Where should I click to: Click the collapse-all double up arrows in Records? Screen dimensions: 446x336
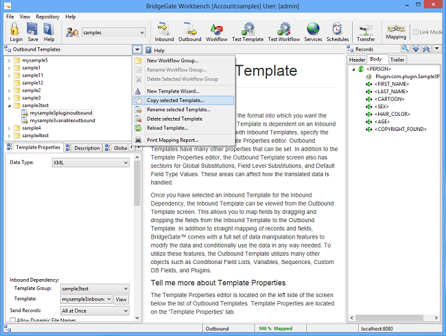[426, 49]
